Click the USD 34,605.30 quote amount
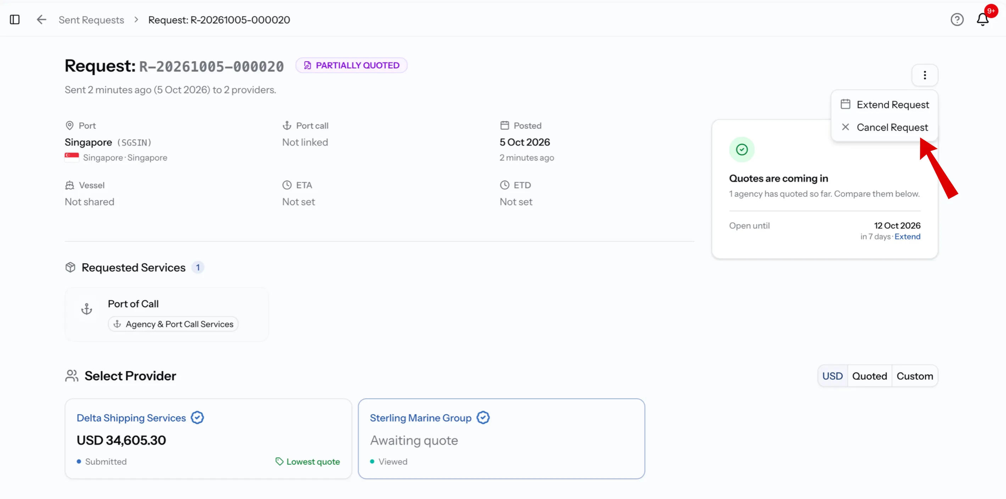Image resolution: width=1006 pixels, height=499 pixels. pos(121,441)
